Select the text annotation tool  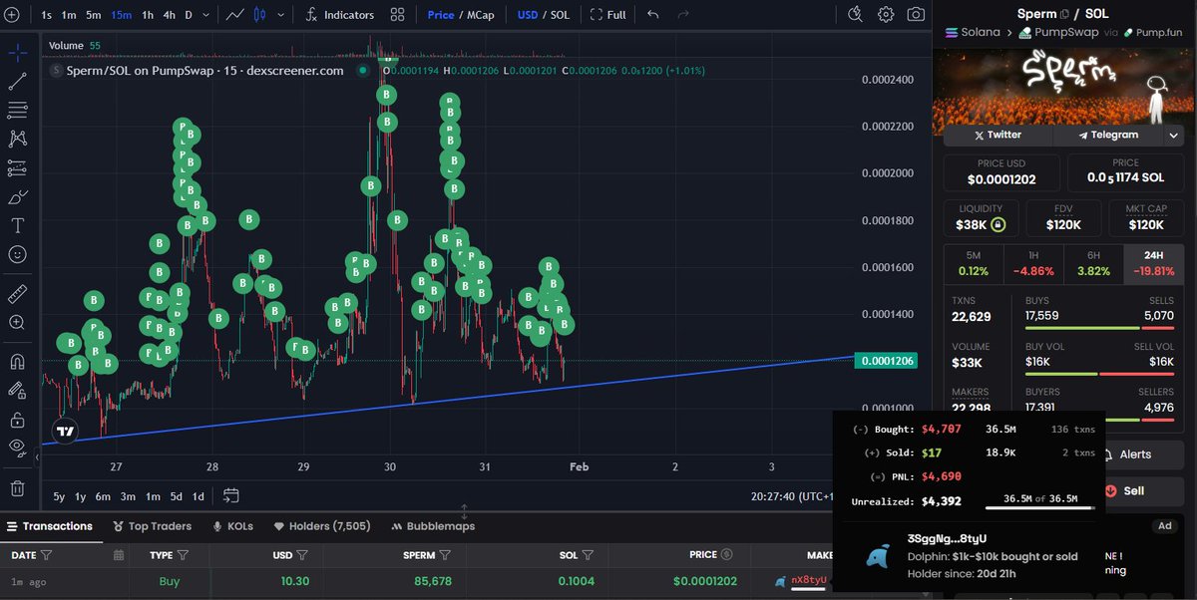(17, 226)
